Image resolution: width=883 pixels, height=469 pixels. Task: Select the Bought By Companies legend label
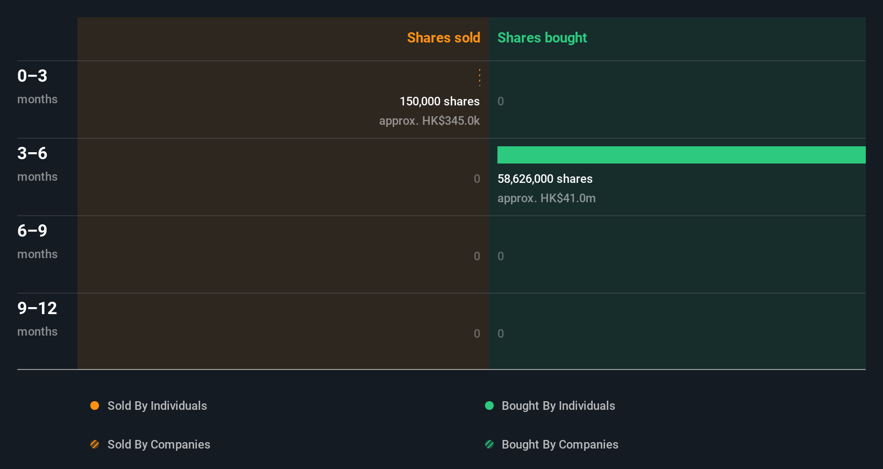560,445
